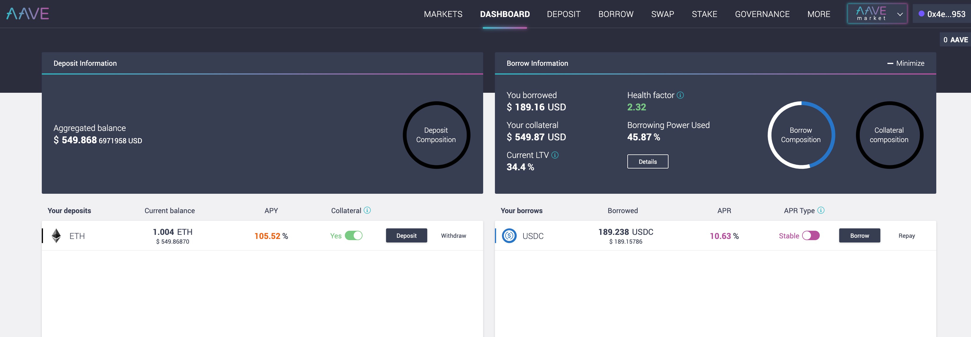Click Withdraw for the ETH deposit
This screenshot has height=337, width=971.
point(453,235)
